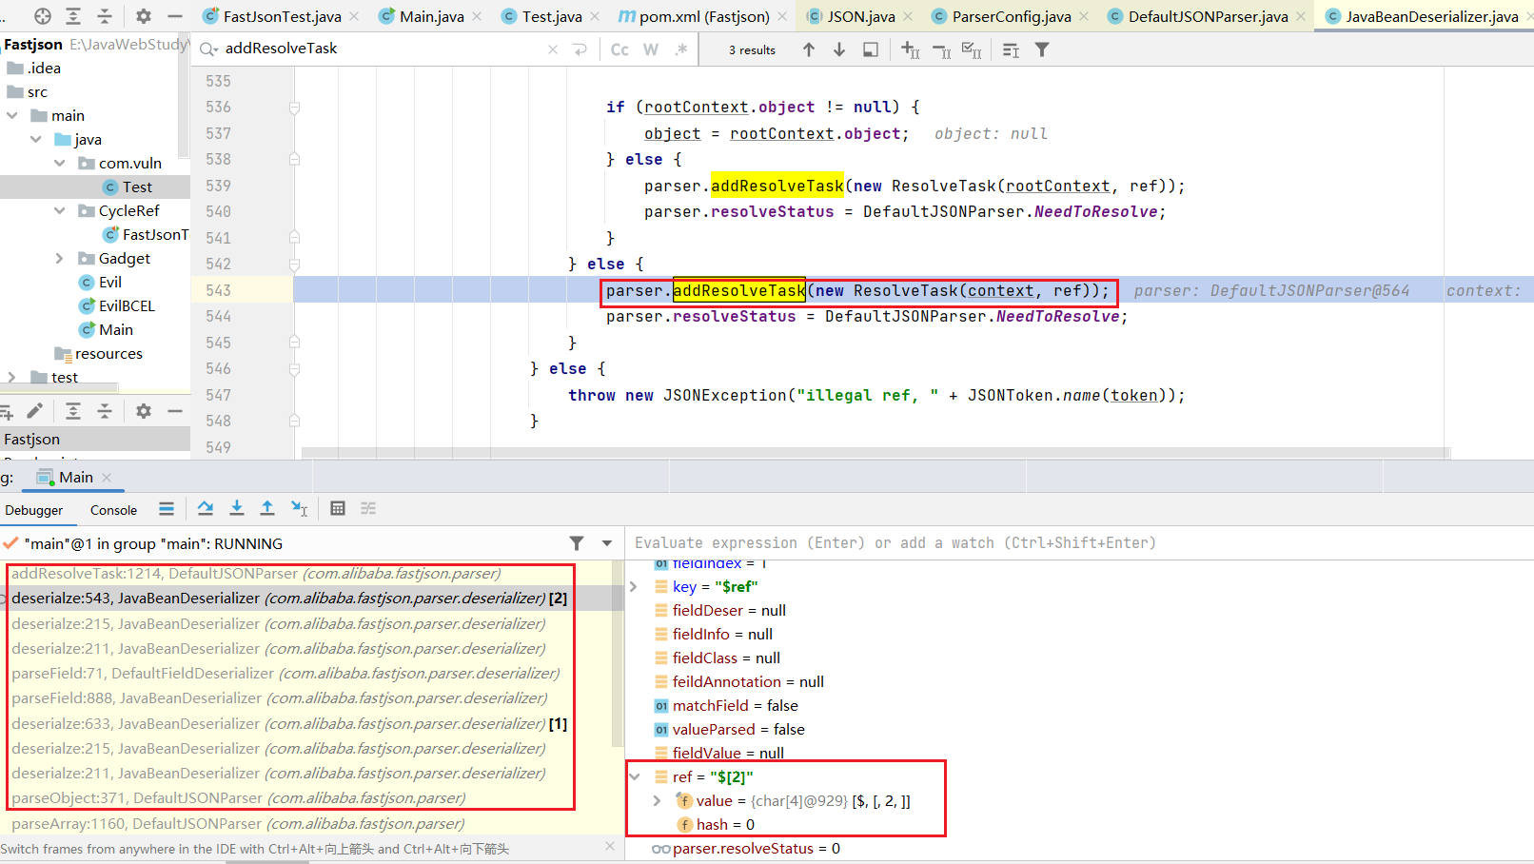Add selection for next occurrence icon

[x=910, y=49]
